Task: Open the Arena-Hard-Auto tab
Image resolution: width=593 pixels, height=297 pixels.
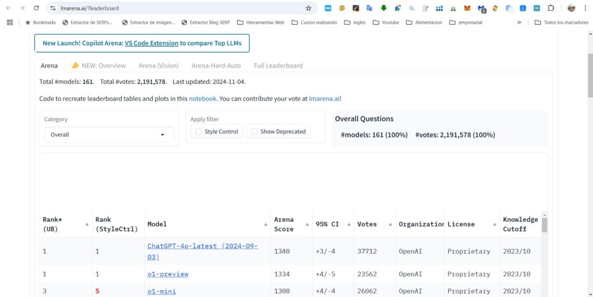Action: 216,65
